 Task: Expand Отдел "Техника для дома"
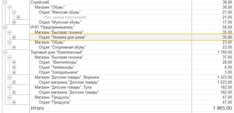click(x=14, y=37)
